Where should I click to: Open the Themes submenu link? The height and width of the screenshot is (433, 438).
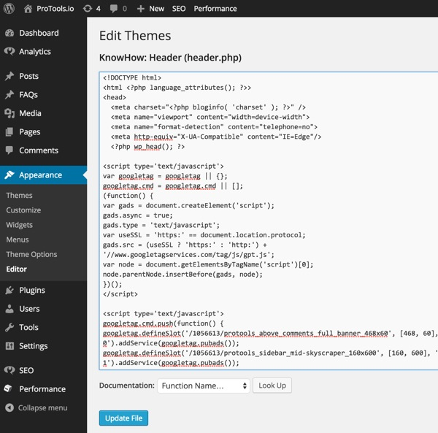pos(19,195)
